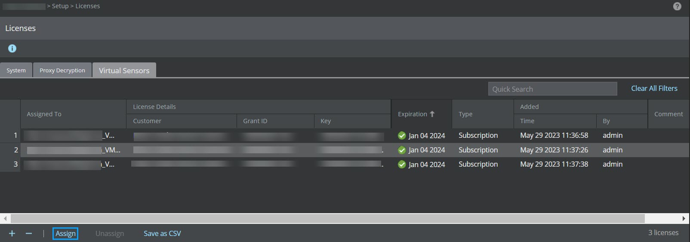Click Setup in the breadcrumb
Screen dimensions: 690x242
60,6
